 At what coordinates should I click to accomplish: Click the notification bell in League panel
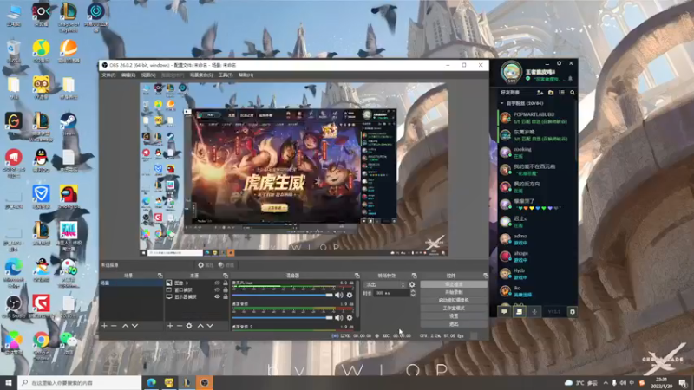570,79
